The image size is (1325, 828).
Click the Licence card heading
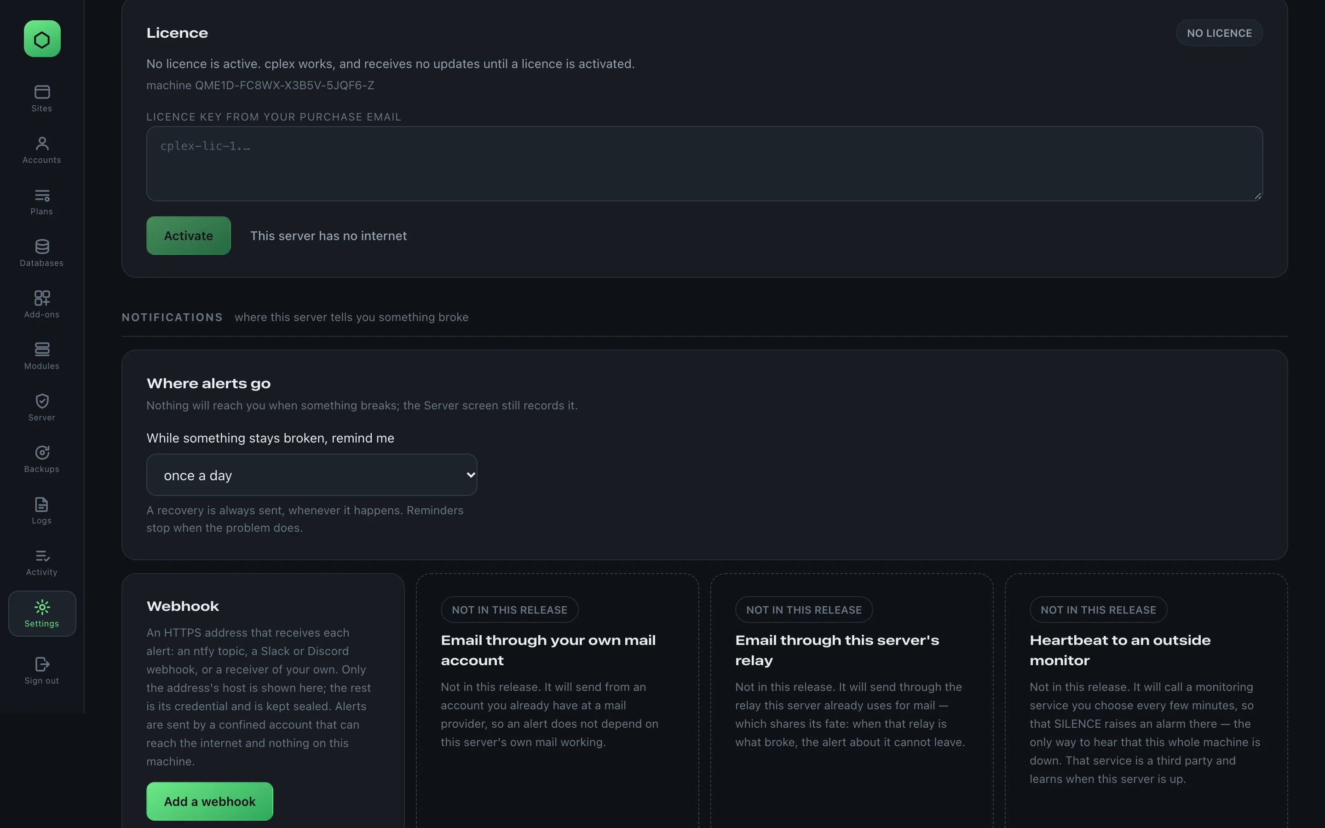[x=177, y=33]
